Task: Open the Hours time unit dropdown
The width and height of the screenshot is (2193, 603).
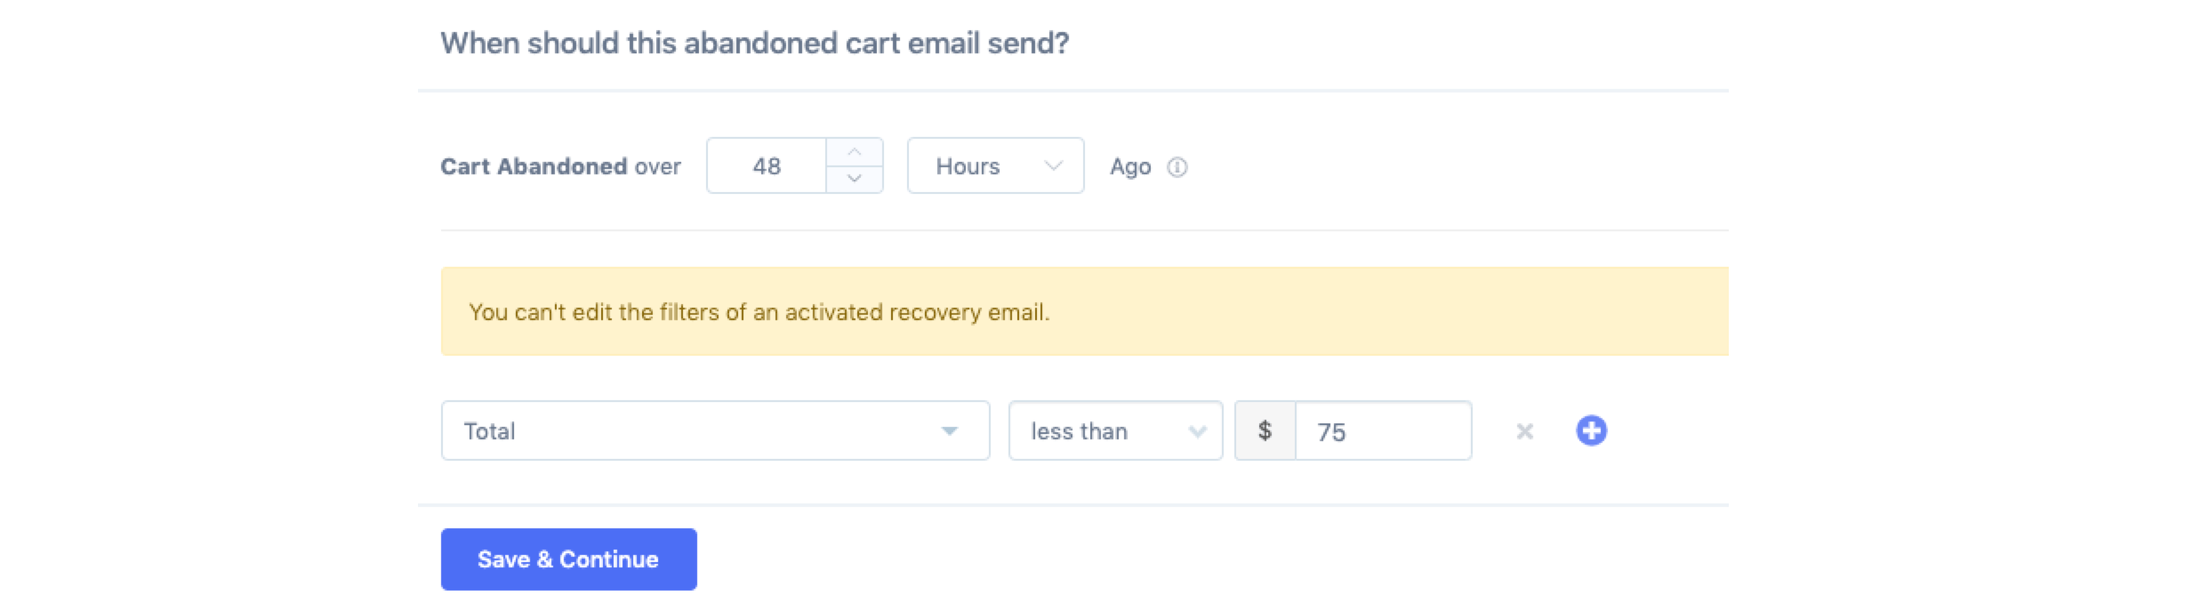Action: pos(994,166)
